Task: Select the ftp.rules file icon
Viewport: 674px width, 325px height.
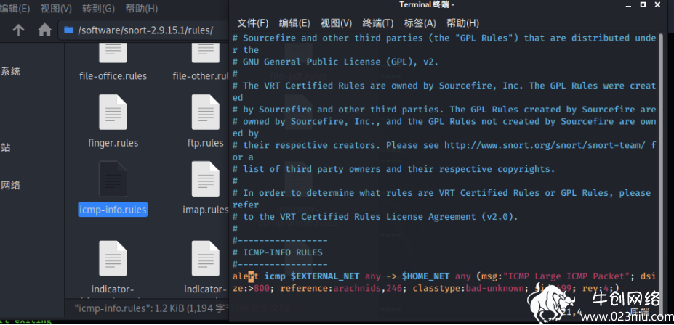Action: [206, 112]
